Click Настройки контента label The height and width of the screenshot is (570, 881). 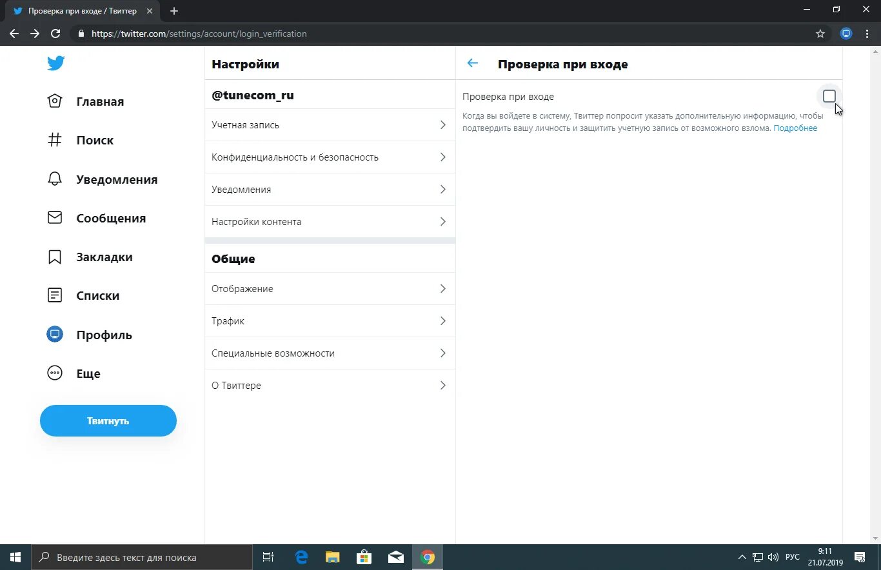[x=256, y=222]
